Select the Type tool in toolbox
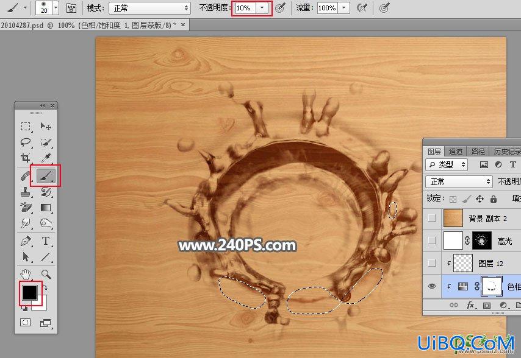 (46, 241)
